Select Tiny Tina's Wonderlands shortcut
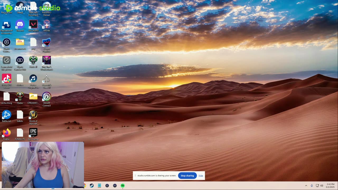This screenshot has width=338, height=190. 46,64
